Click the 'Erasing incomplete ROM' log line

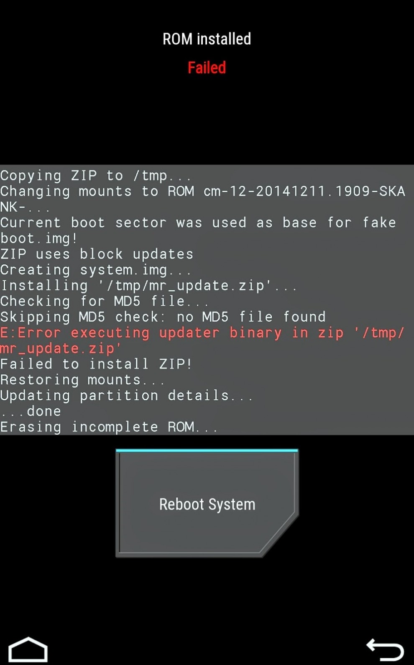pyautogui.click(x=109, y=427)
